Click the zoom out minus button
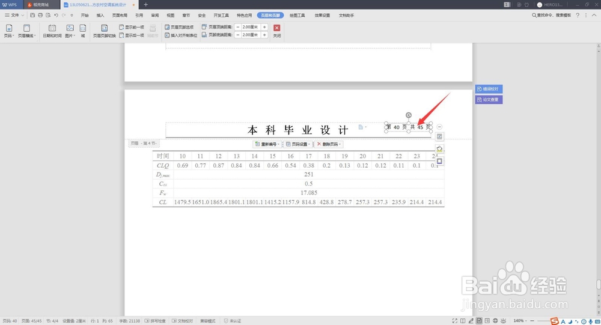Image resolution: width=601 pixels, height=325 pixels. coord(532,321)
